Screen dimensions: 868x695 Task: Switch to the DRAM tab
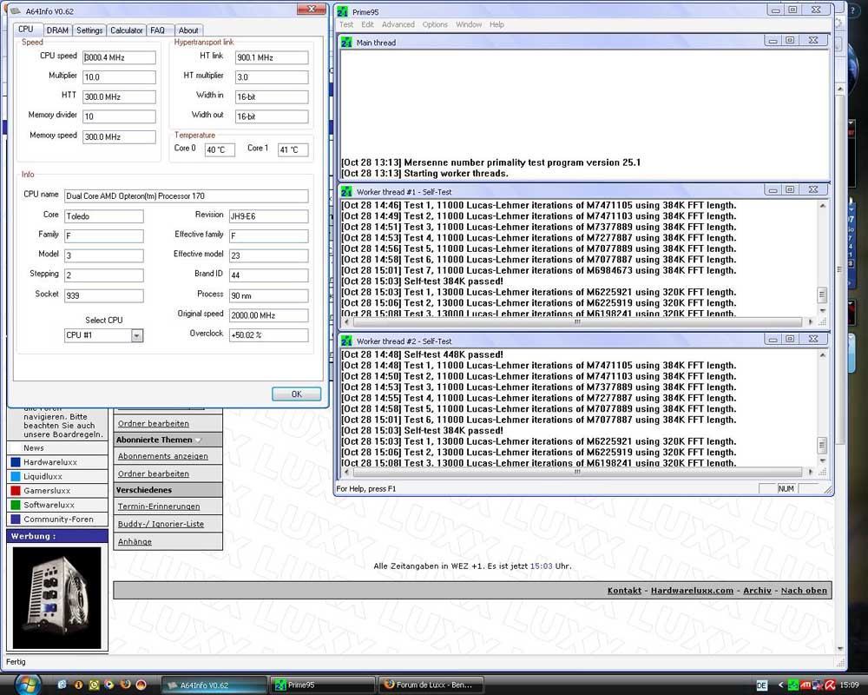tap(57, 30)
